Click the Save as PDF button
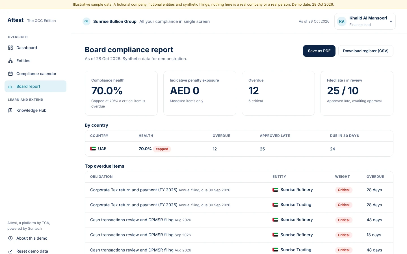Image resolution: width=407 pixels, height=254 pixels. pos(319,51)
